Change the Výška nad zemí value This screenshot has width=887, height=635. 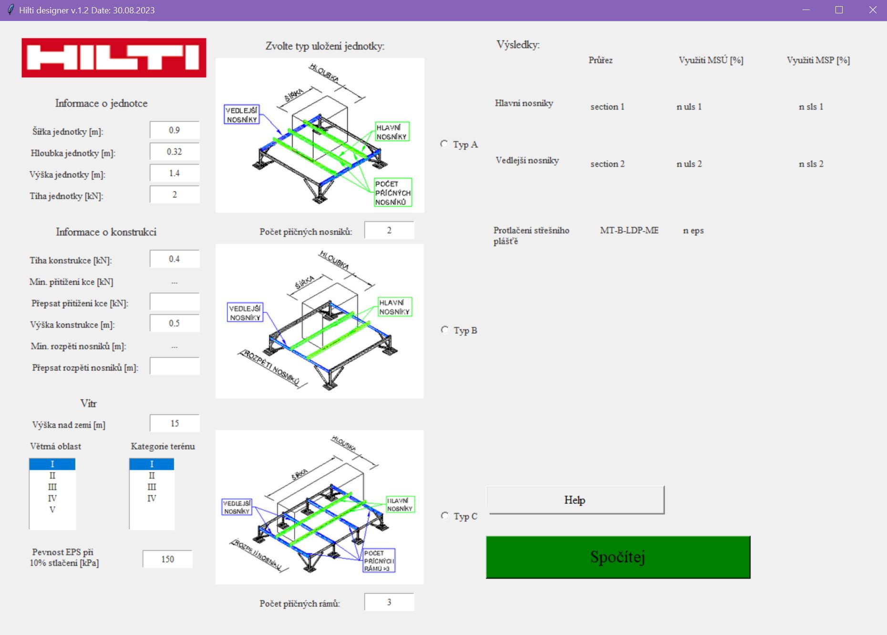tap(174, 423)
